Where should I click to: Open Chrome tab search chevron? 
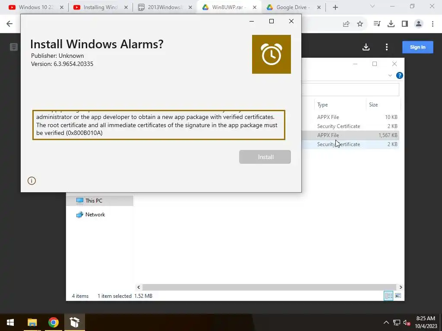373,6
